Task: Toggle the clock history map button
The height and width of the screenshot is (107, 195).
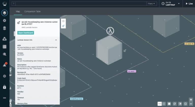Action: 185,104
